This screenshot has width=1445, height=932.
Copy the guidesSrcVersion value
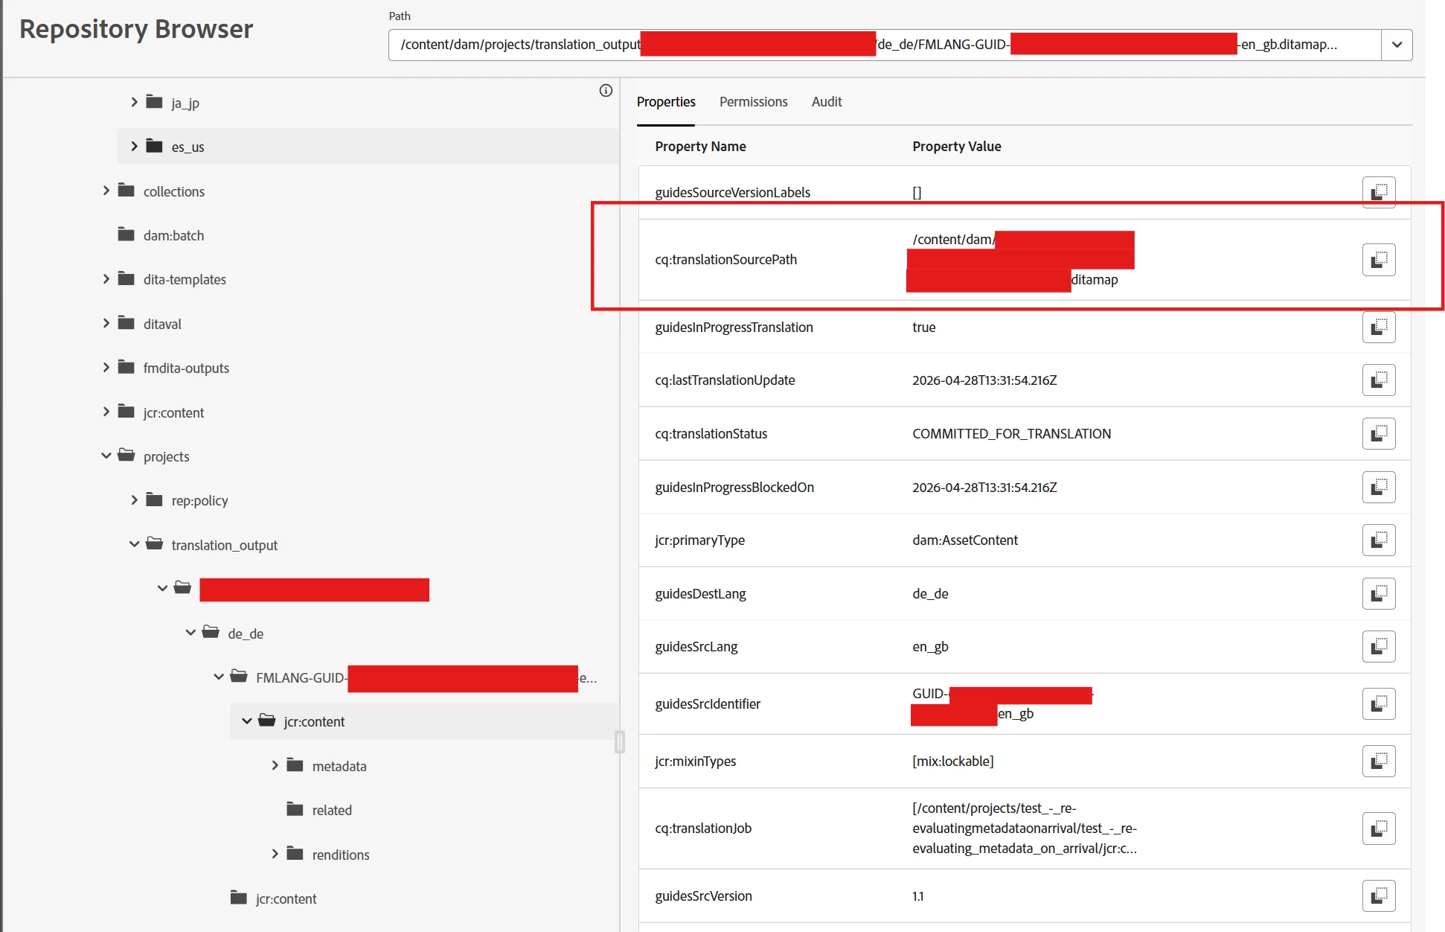tap(1378, 896)
